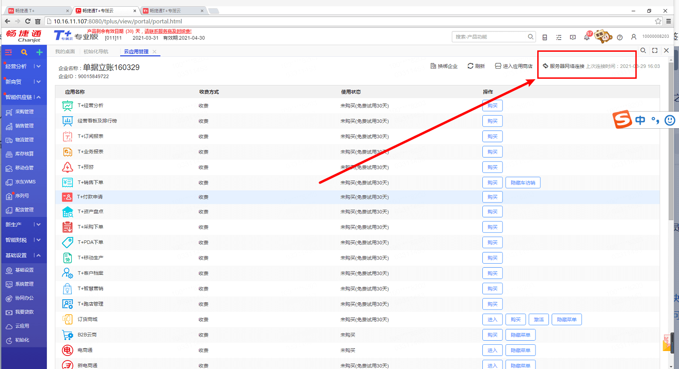Click 购买 for T+订阅报表
This screenshot has width=679, height=369.
tap(492, 136)
